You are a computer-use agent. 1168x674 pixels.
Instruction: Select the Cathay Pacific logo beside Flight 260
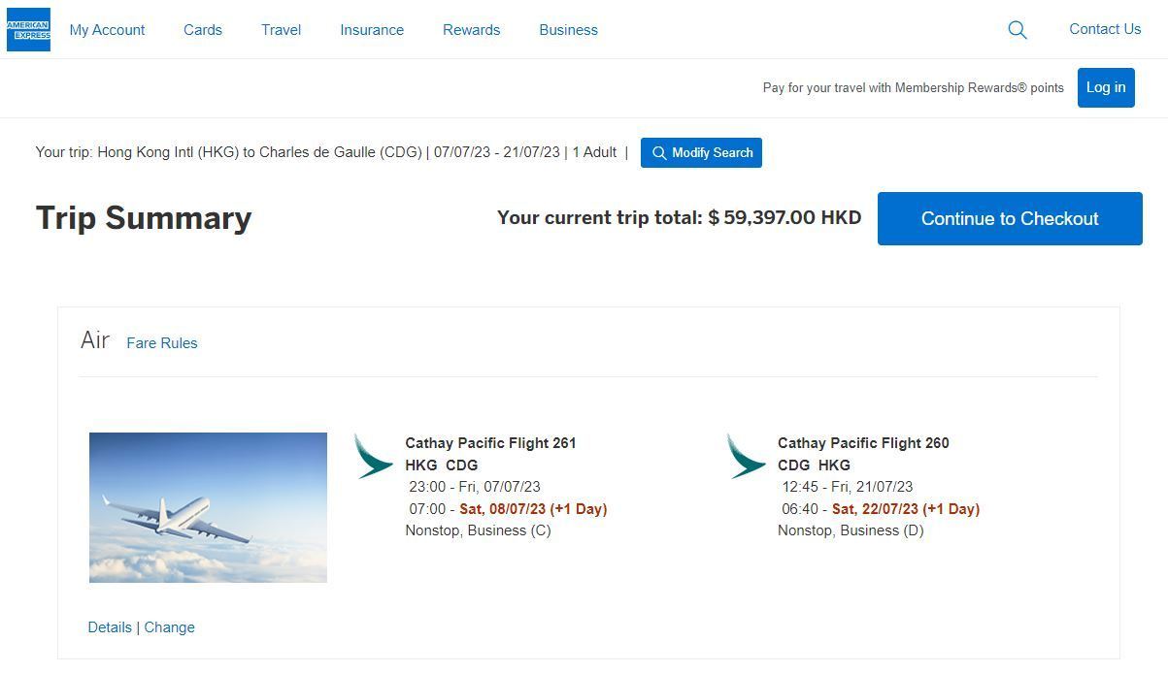747,455
